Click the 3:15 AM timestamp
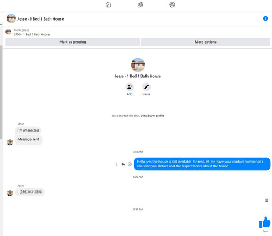This screenshot has height=236, width=272. [138, 152]
